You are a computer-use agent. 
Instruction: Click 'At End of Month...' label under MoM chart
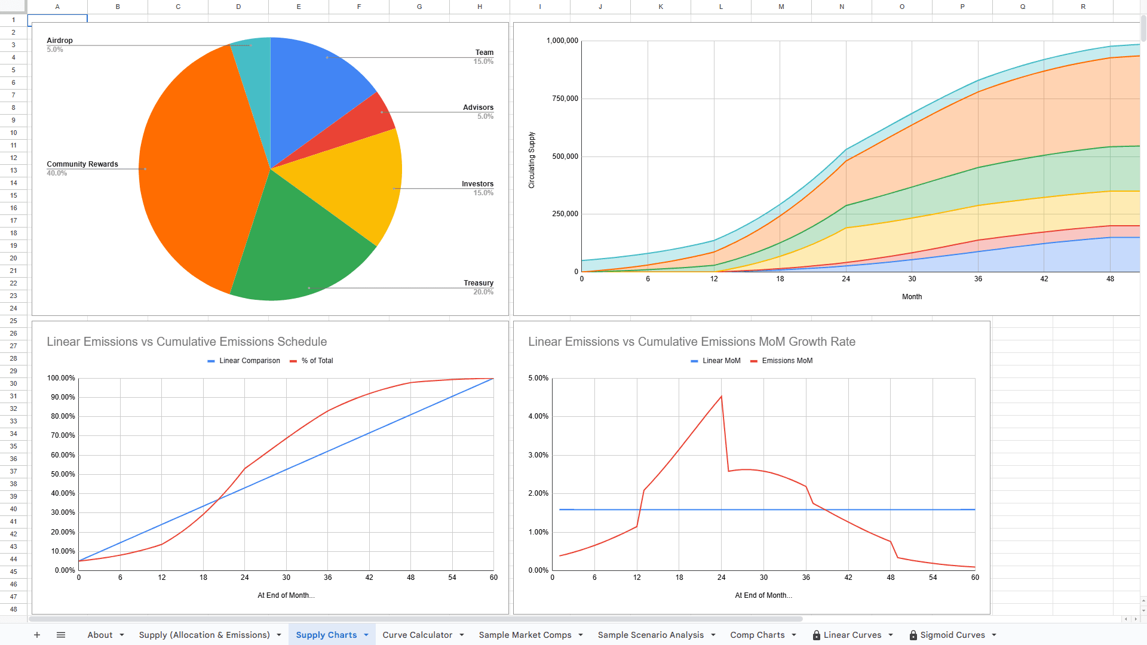point(763,595)
